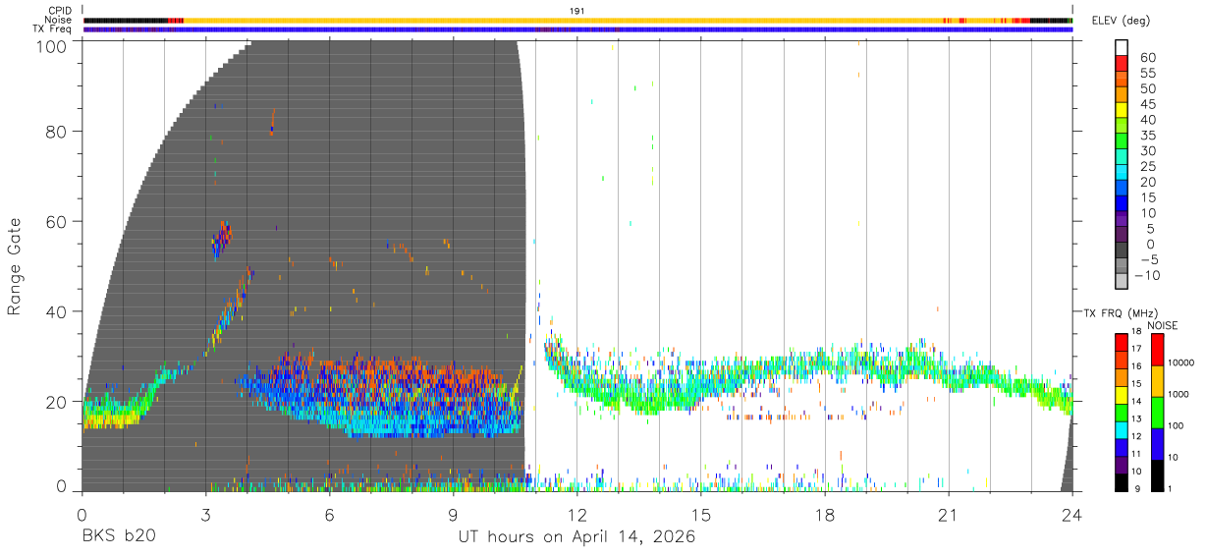Image resolution: width=1206 pixels, height=557 pixels.
Task: Click the 6 tick on UT hours axis
Action: point(329,513)
